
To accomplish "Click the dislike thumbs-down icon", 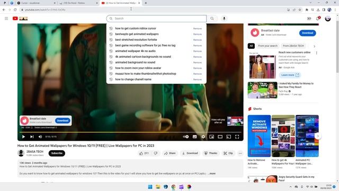I will pos(155,153).
